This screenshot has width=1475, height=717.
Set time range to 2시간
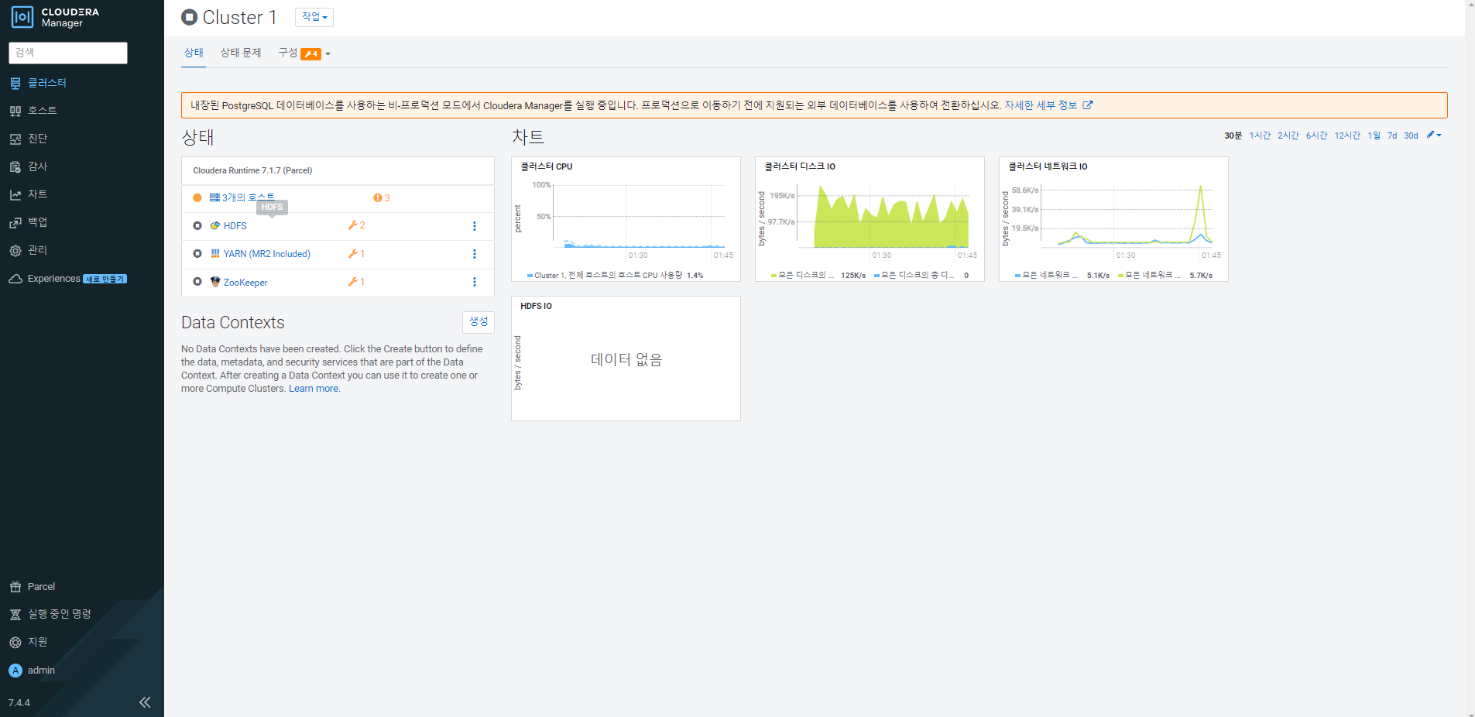tap(1288, 136)
